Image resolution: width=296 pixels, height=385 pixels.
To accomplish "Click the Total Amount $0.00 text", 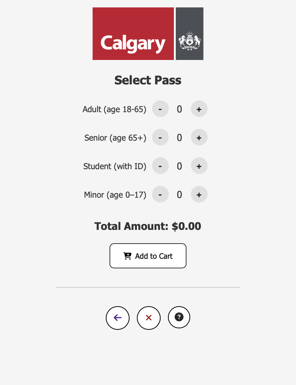I will coord(148,226).
